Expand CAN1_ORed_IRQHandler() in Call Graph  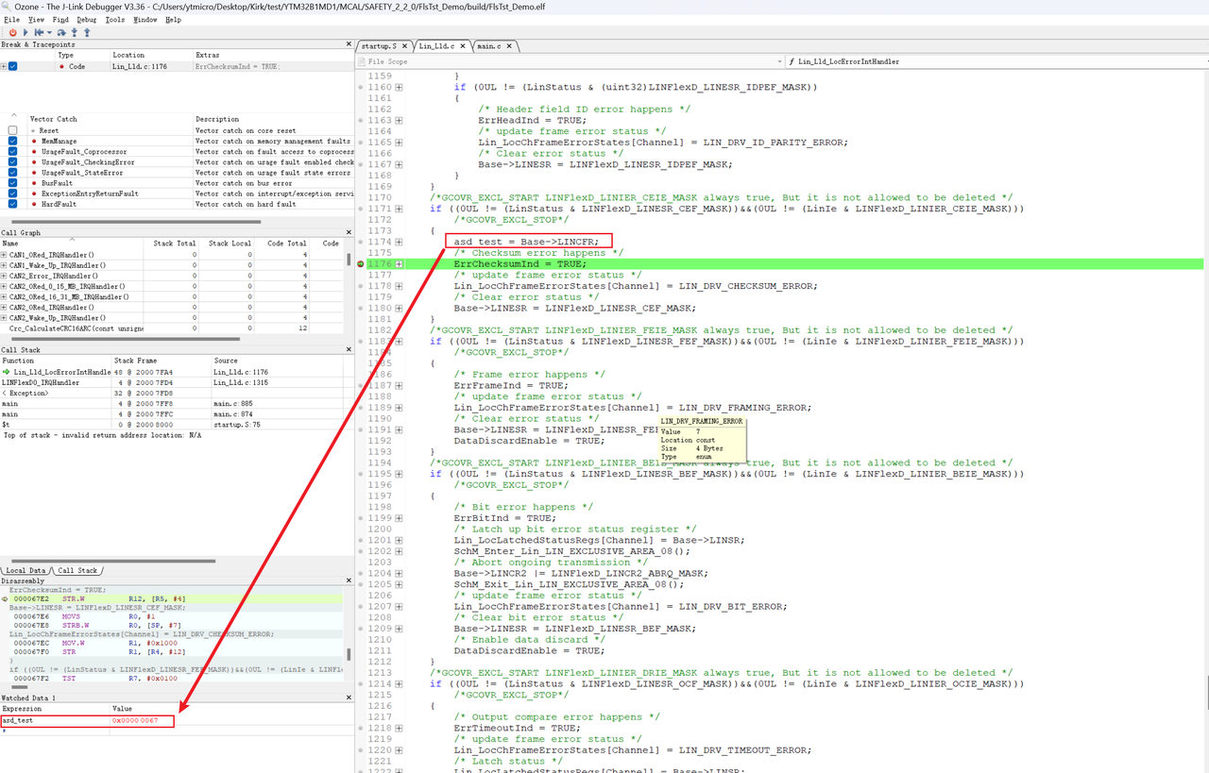tap(4, 255)
